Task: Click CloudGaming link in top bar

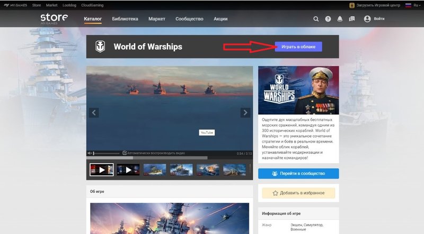Action: click(92, 5)
